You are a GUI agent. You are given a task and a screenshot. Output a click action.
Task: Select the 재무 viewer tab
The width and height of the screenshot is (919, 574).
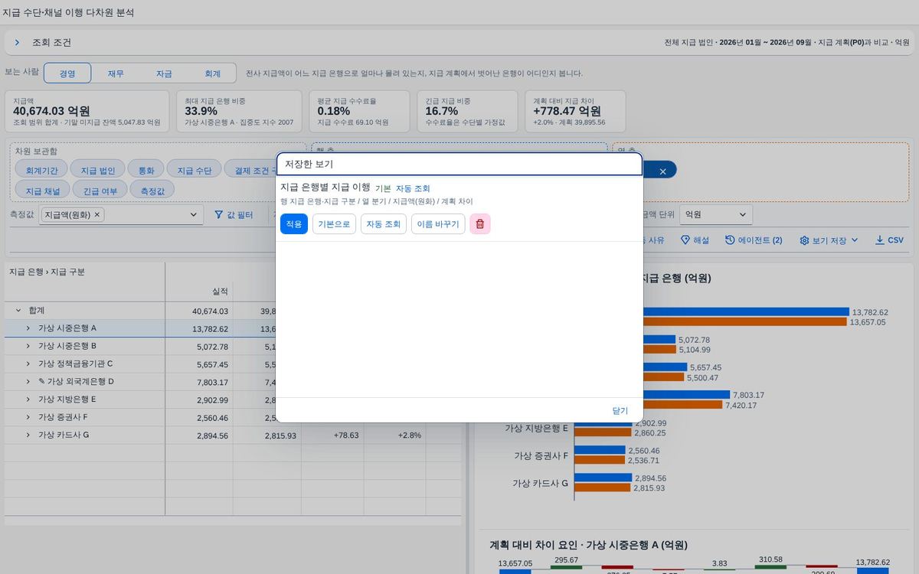coord(116,73)
